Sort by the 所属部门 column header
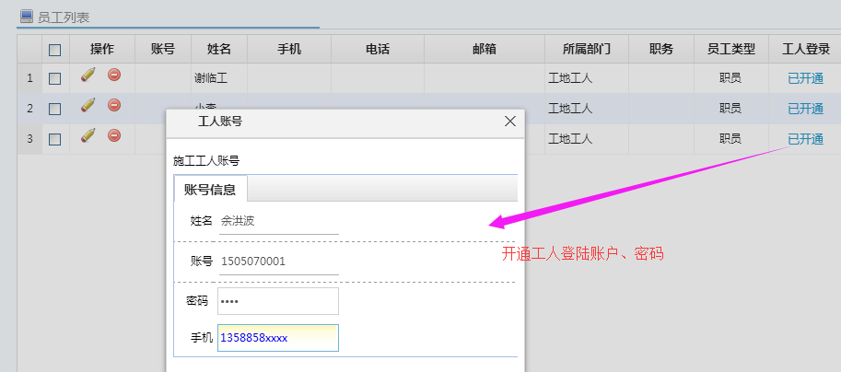The image size is (841, 372). click(x=586, y=49)
